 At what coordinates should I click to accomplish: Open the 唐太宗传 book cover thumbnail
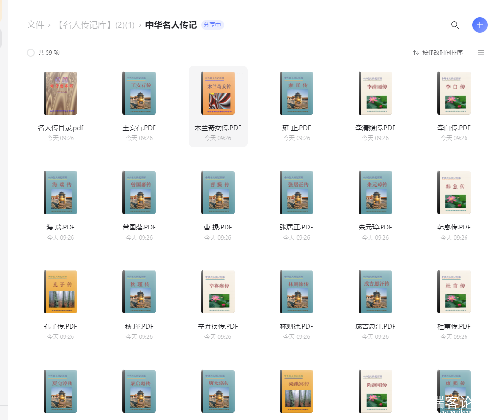tap(218, 391)
